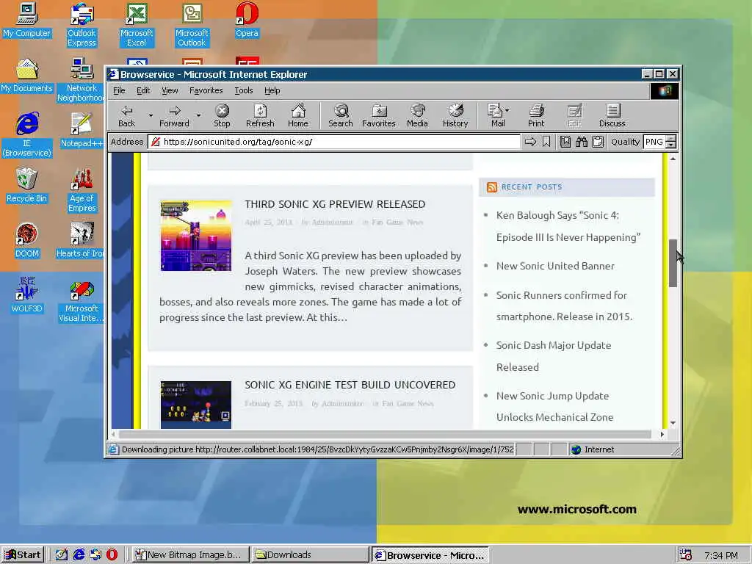Refresh the current page

tap(260, 115)
